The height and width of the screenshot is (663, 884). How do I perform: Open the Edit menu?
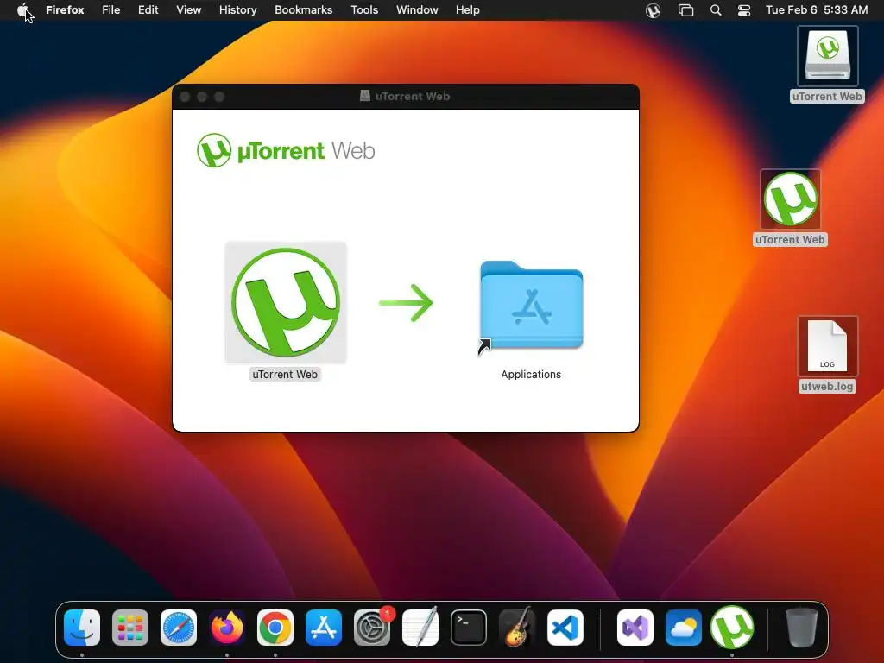point(148,10)
